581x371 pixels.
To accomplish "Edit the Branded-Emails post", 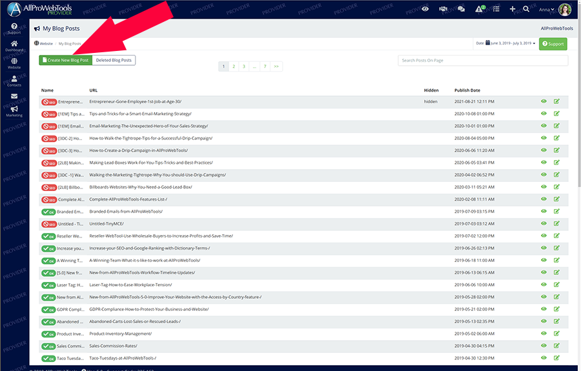I will pyautogui.click(x=556, y=211).
